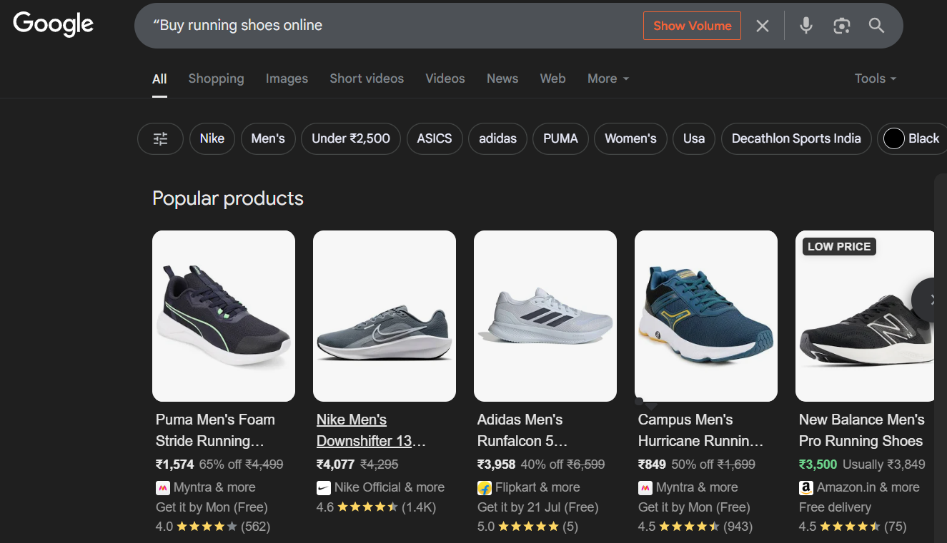The height and width of the screenshot is (543, 947).
Task: Click the Flipkart seller icon
Action: 484,487
